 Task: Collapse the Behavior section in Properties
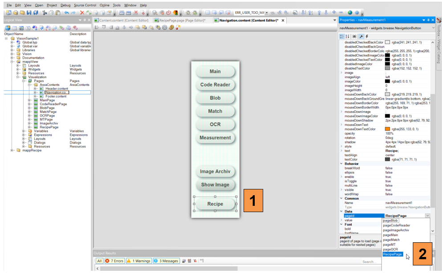coord(342,164)
